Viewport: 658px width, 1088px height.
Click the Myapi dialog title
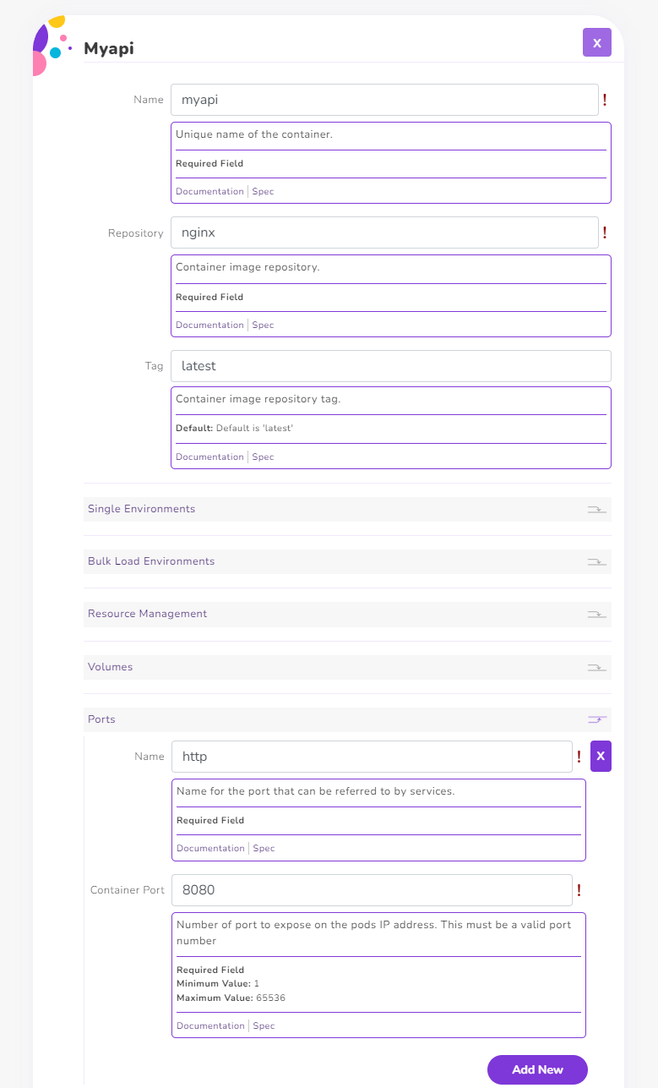[x=108, y=48]
